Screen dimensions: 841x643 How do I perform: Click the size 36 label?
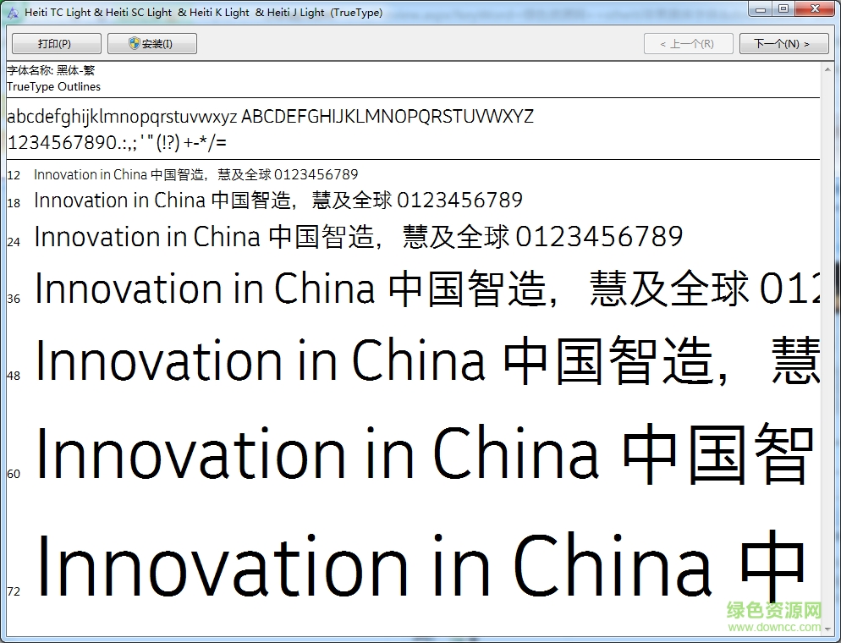(x=14, y=299)
